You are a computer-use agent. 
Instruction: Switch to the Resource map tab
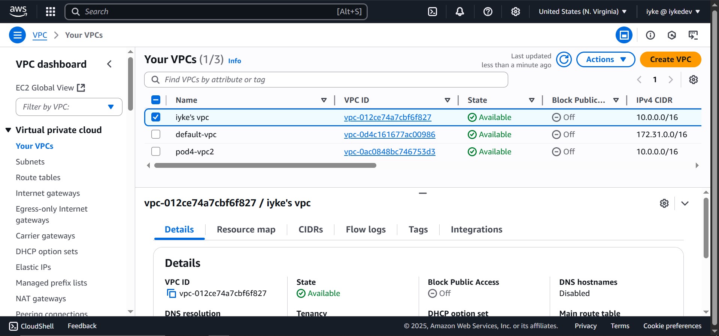246,229
